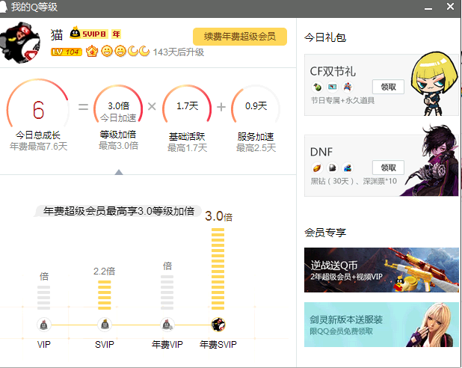Click the second CF双节礼 item icon

[333, 87]
